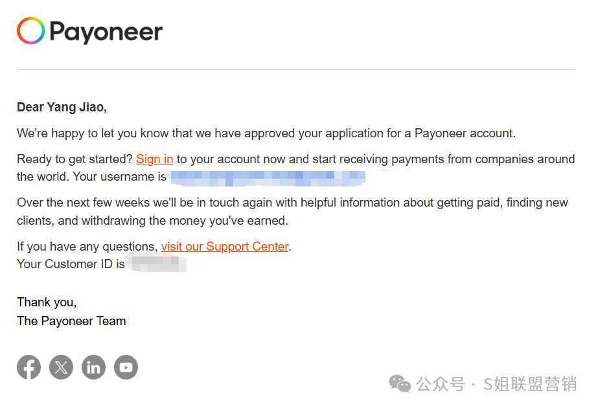Image resolution: width=596 pixels, height=408 pixels.
Task: Click the X (Twitter) social icon
Action: [61, 367]
